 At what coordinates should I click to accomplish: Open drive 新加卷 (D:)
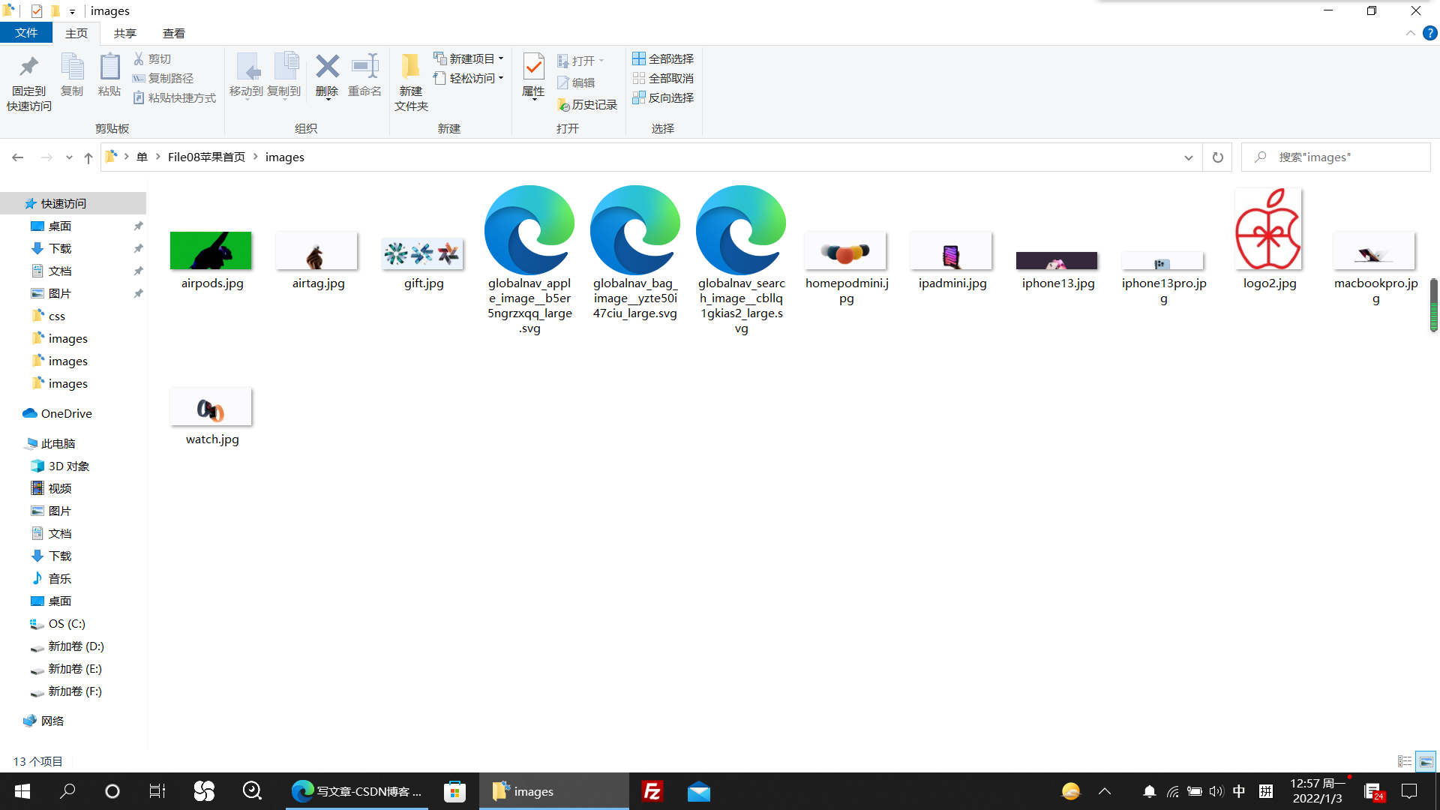pyautogui.click(x=76, y=646)
